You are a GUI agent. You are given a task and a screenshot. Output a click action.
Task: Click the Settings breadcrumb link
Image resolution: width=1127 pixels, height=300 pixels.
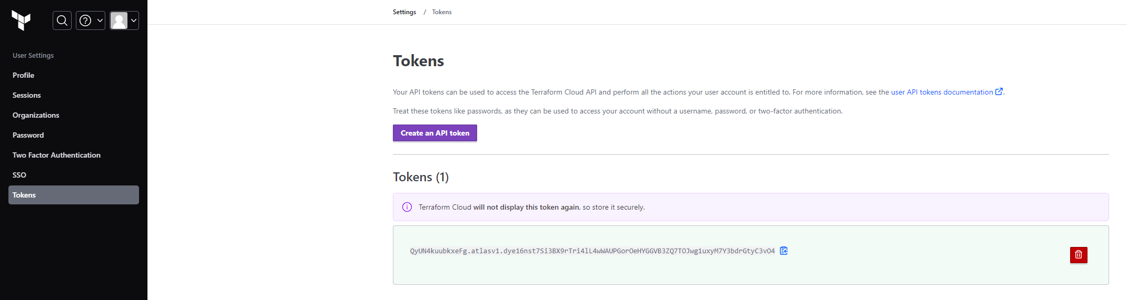click(404, 12)
